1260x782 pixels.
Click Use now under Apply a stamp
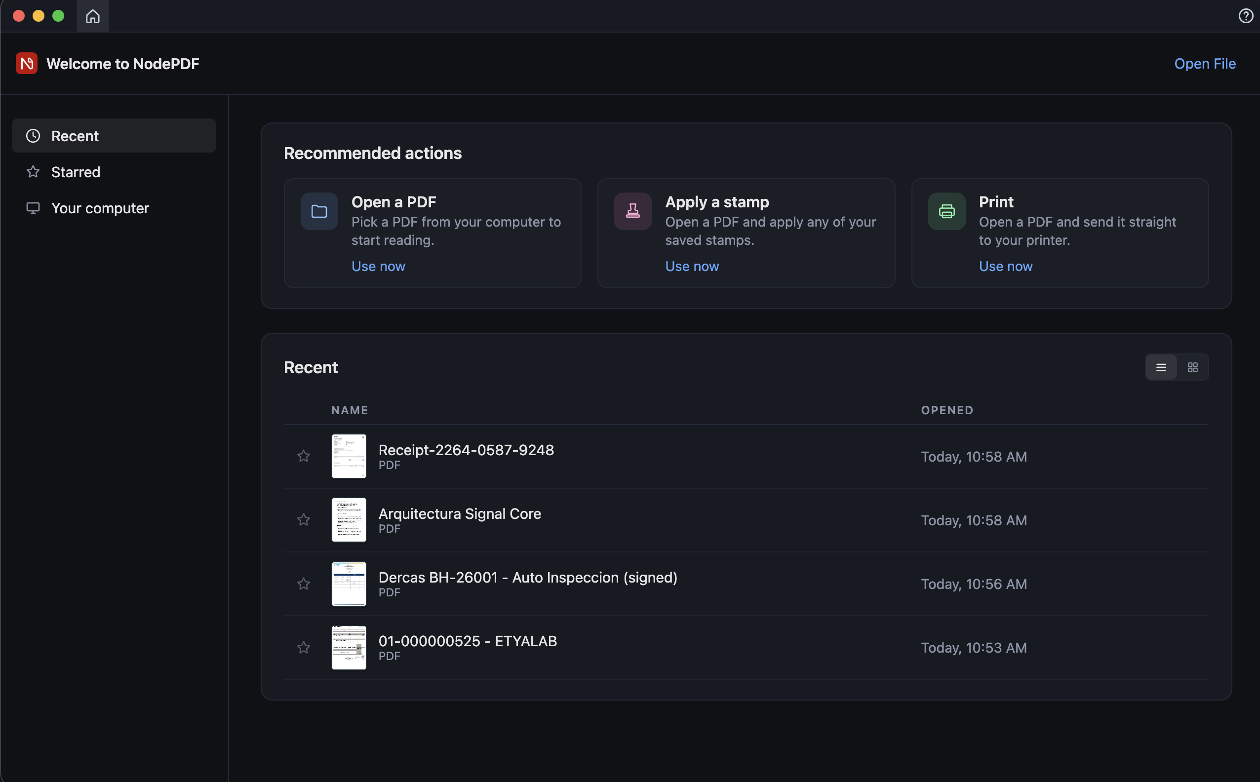coord(692,267)
